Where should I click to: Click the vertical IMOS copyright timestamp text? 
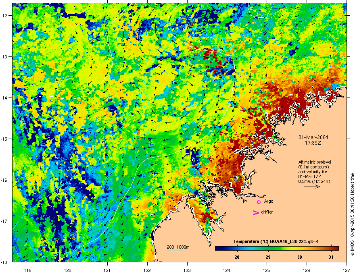coord(352,214)
